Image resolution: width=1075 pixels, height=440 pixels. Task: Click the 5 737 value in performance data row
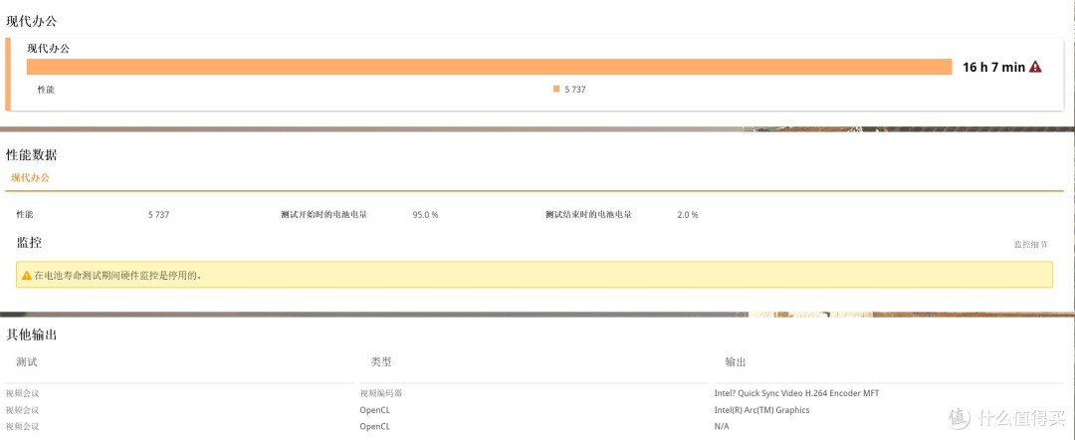pyautogui.click(x=158, y=214)
